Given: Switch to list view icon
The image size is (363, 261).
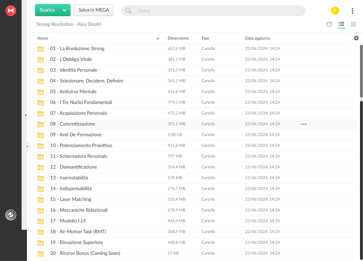Looking at the screenshot, I should point(341,24).
